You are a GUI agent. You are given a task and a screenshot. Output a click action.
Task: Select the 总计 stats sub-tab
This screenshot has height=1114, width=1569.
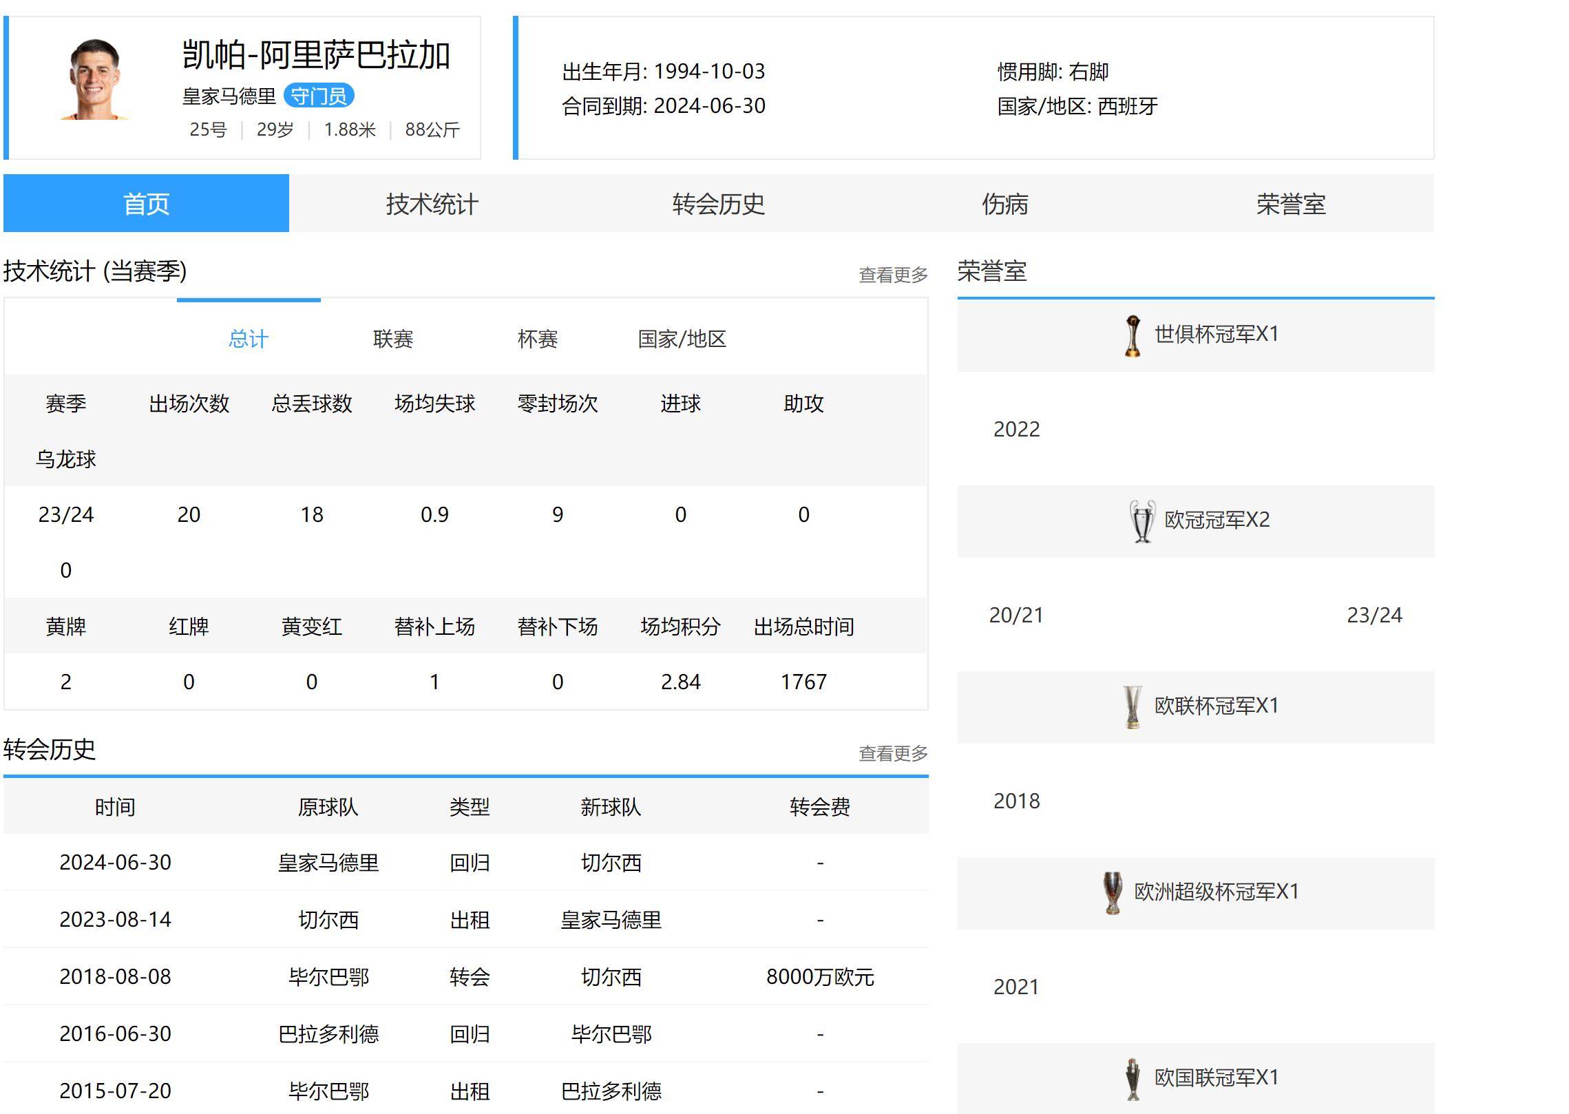tap(249, 339)
